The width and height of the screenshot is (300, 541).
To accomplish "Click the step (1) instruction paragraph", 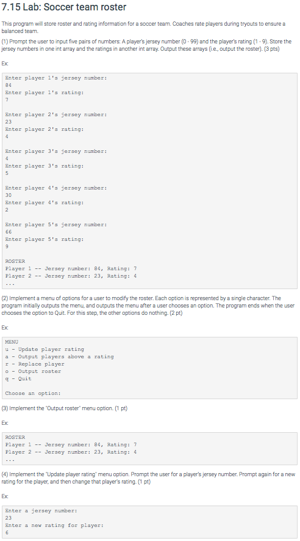I will click(x=146, y=45).
